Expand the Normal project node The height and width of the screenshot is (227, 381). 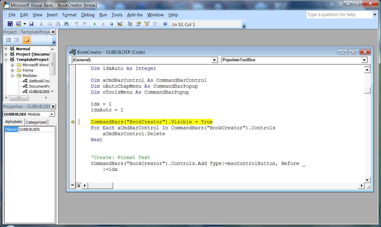[x=6, y=49]
